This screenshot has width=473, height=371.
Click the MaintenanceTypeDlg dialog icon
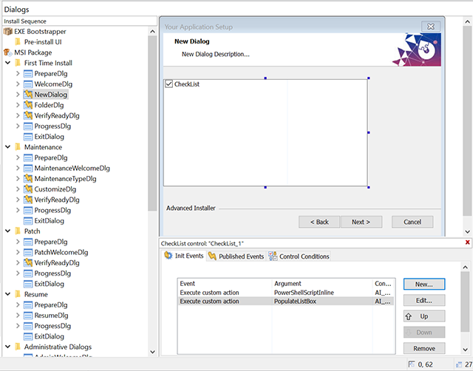28,179
